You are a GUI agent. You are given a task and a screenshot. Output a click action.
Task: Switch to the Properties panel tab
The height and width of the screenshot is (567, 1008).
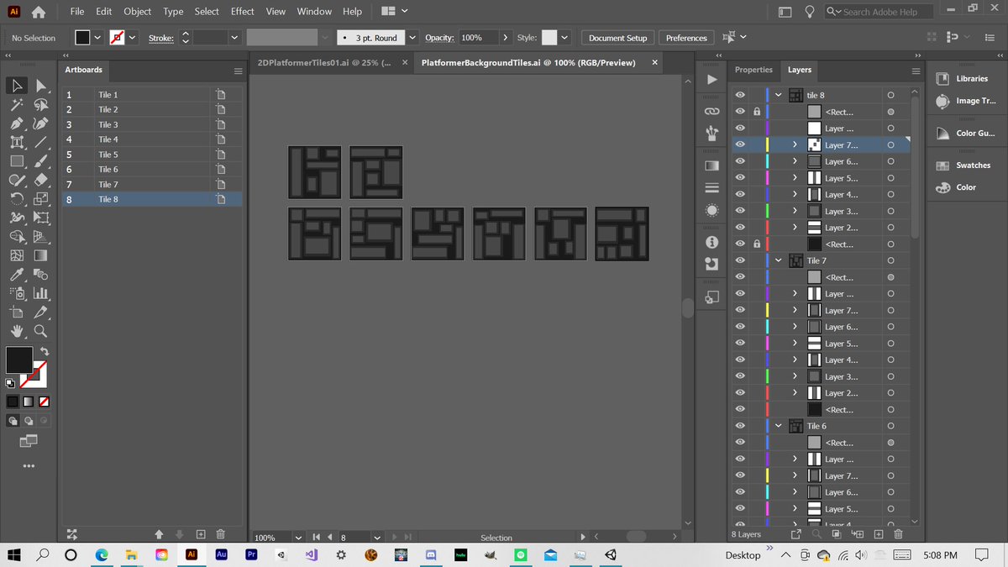753,70
